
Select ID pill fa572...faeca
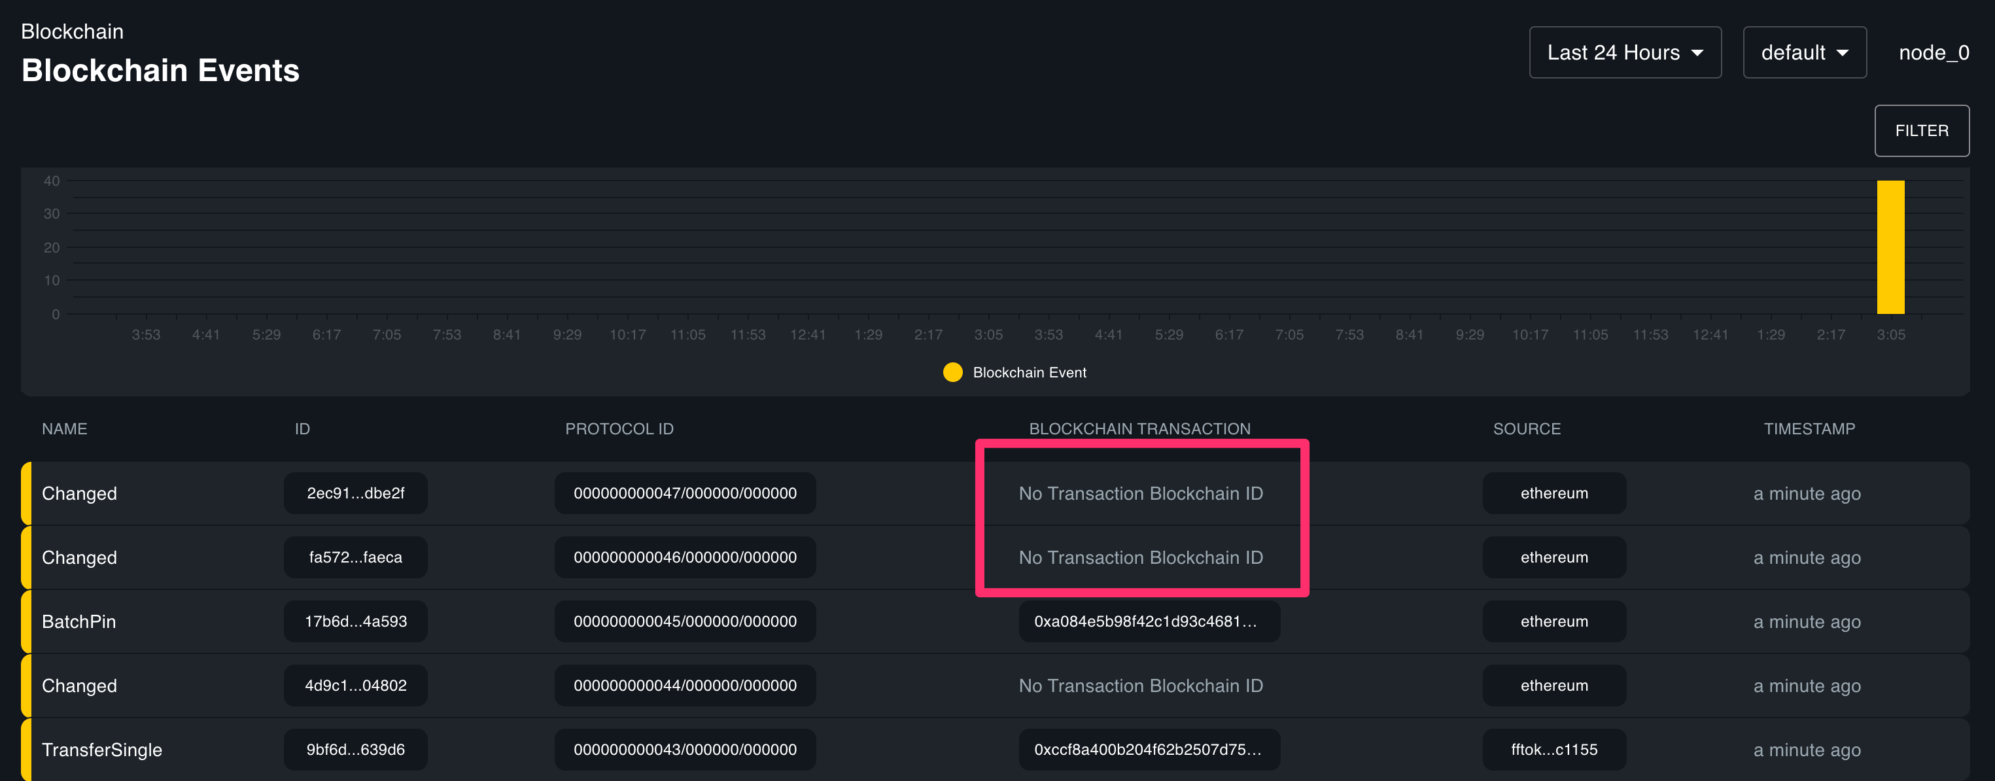tap(355, 557)
